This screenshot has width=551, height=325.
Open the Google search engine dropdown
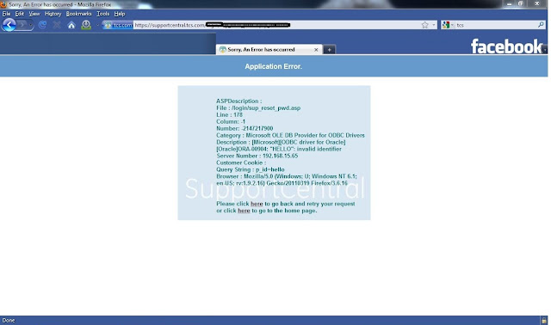448,25
